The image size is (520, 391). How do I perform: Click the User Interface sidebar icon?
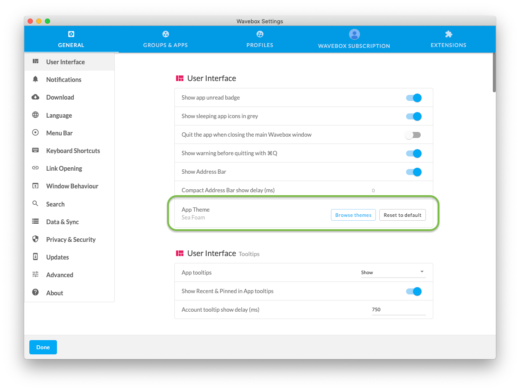(x=36, y=62)
